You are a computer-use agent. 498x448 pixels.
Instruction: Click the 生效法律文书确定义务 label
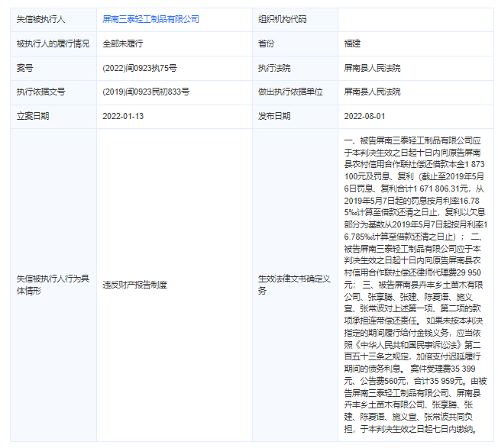294,285
